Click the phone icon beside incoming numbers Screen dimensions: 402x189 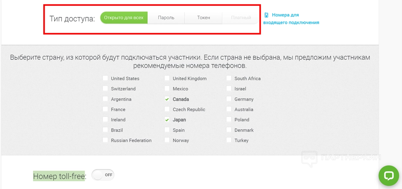coord(266,15)
